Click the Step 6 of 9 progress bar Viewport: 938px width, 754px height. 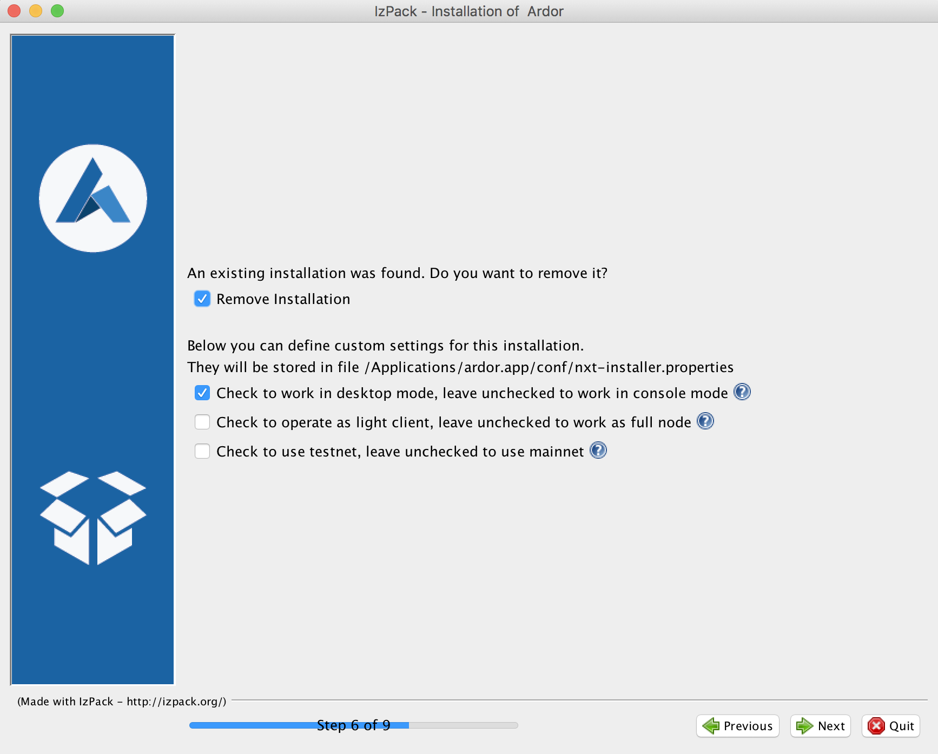(x=353, y=725)
